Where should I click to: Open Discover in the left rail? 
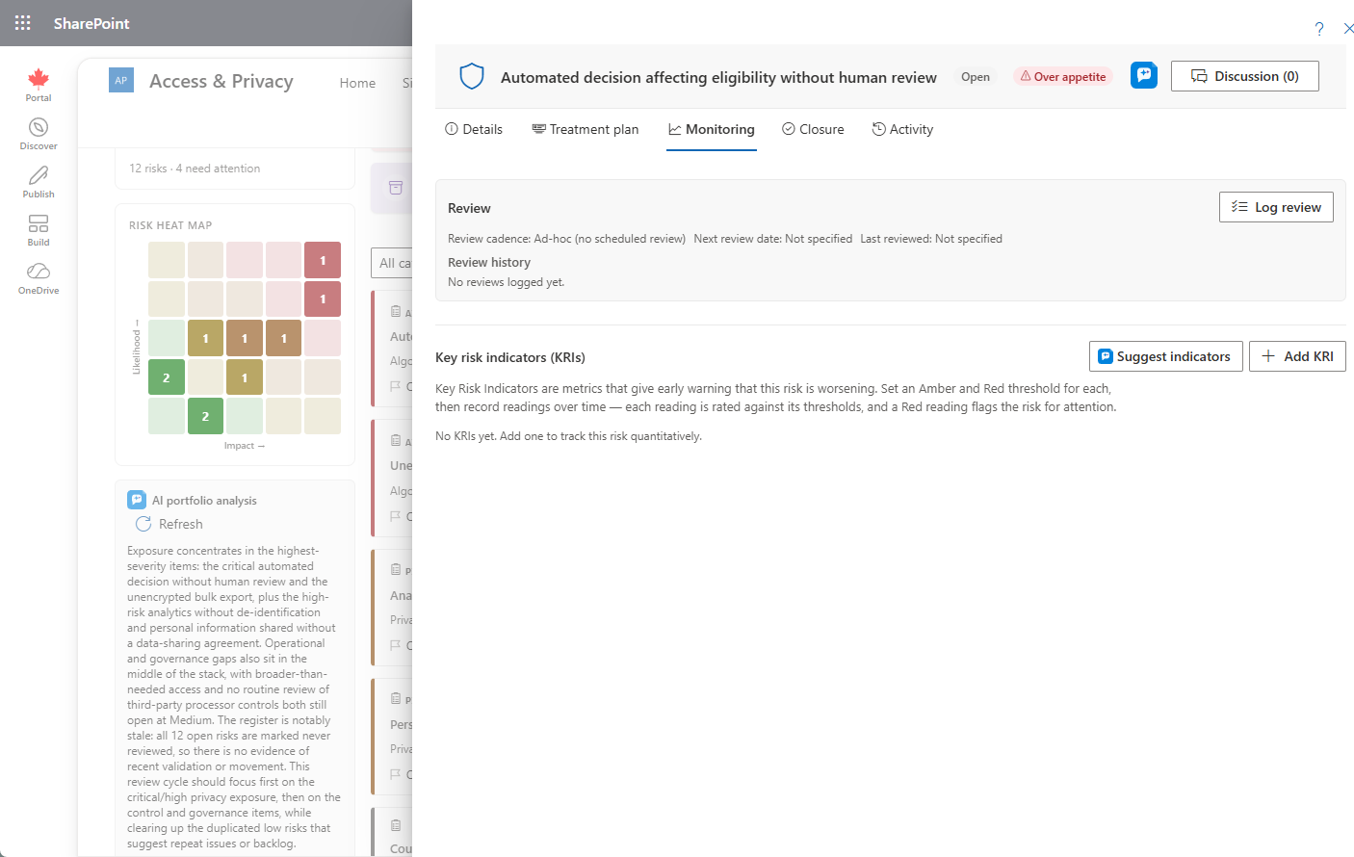39,134
